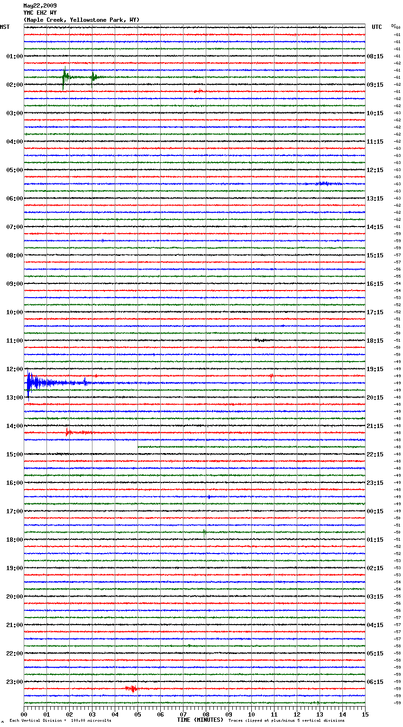Select the 02:00 MST time label
The width and height of the screenshot is (403, 727).
(14, 85)
